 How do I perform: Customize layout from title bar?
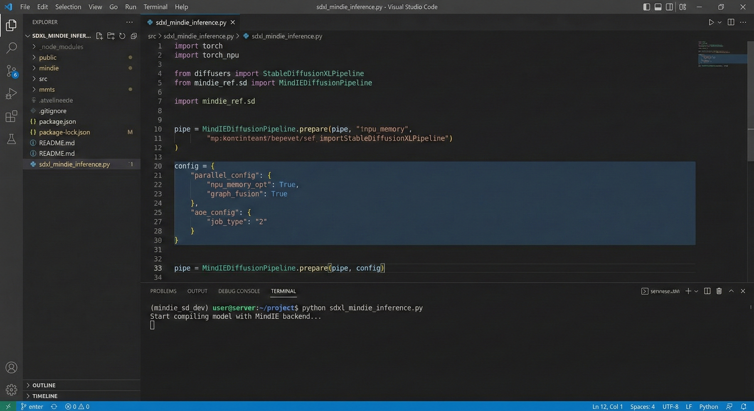(x=683, y=7)
